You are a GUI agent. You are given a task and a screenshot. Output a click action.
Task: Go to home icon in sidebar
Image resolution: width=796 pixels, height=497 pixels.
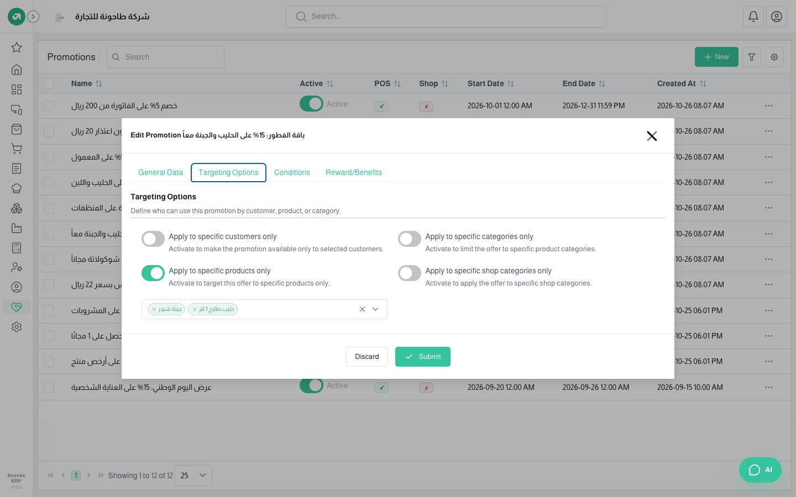coord(17,70)
